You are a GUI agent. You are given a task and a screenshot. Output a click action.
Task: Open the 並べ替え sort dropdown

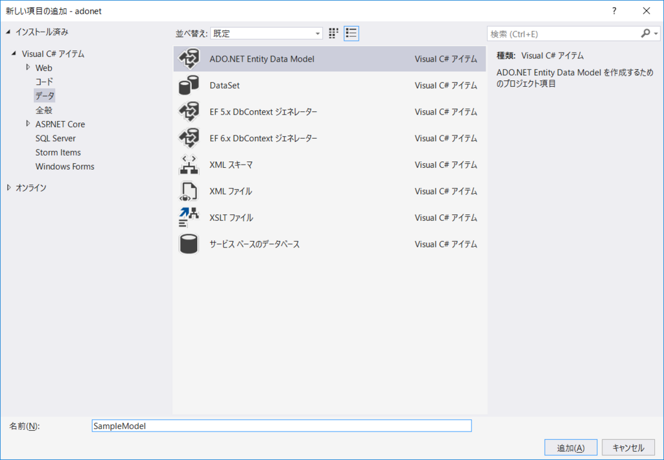[267, 34]
